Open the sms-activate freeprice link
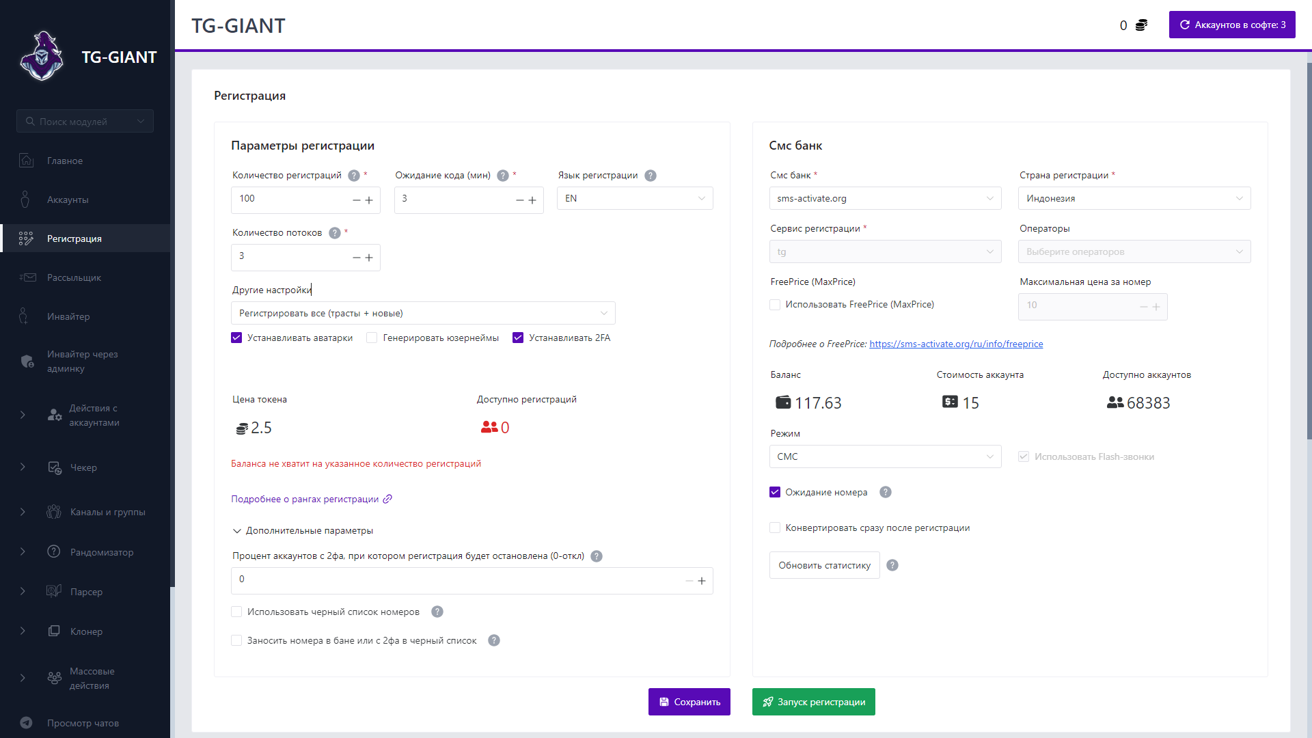Image resolution: width=1312 pixels, height=738 pixels. (x=956, y=344)
